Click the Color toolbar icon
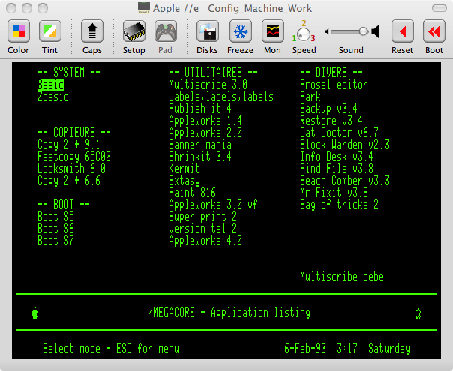Image resolution: width=453 pixels, height=371 pixels. coord(19,31)
